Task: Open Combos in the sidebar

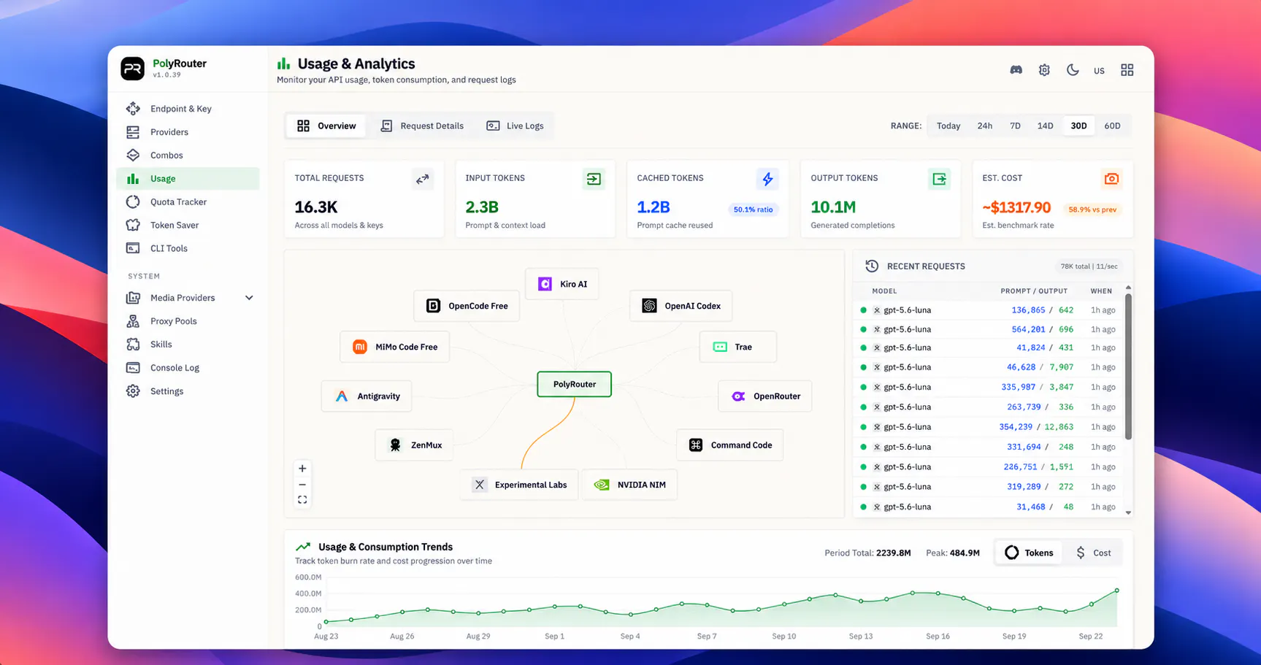Action: point(188,155)
